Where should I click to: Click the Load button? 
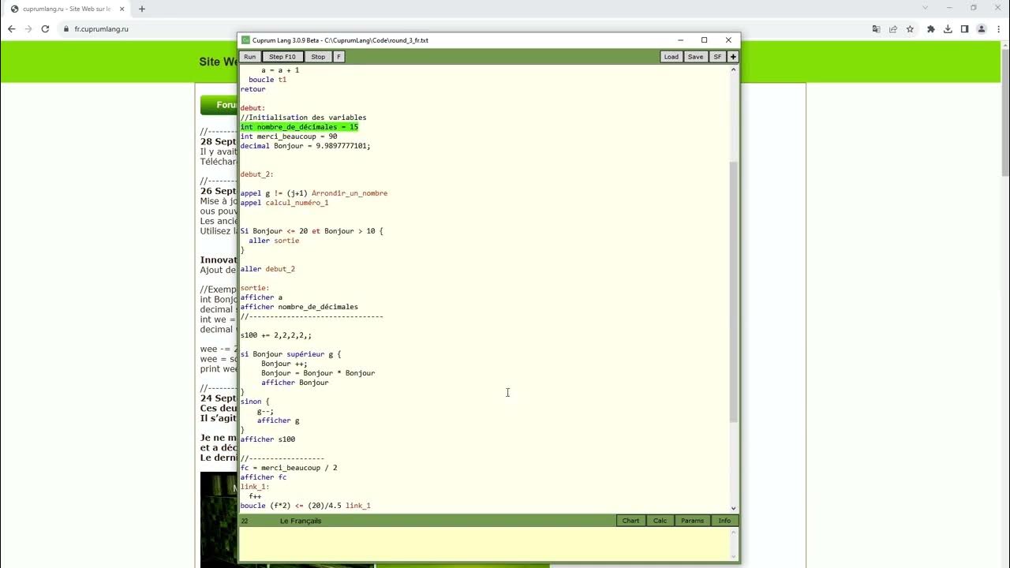click(x=671, y=57)
